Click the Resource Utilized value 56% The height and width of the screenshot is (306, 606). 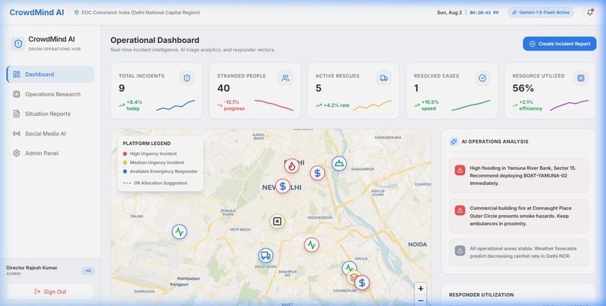point(523,89)
